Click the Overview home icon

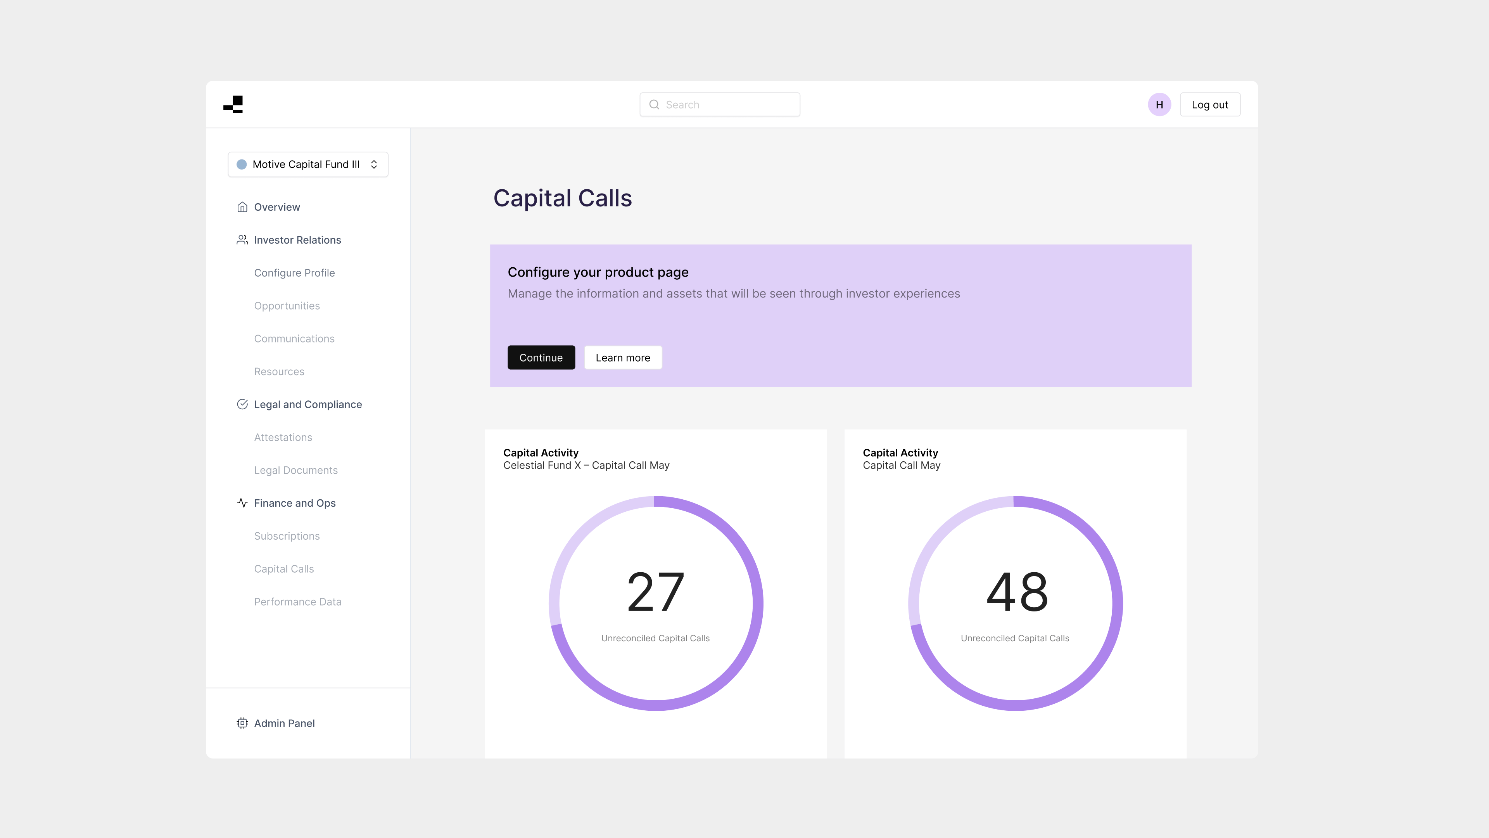tap(242, 207)
